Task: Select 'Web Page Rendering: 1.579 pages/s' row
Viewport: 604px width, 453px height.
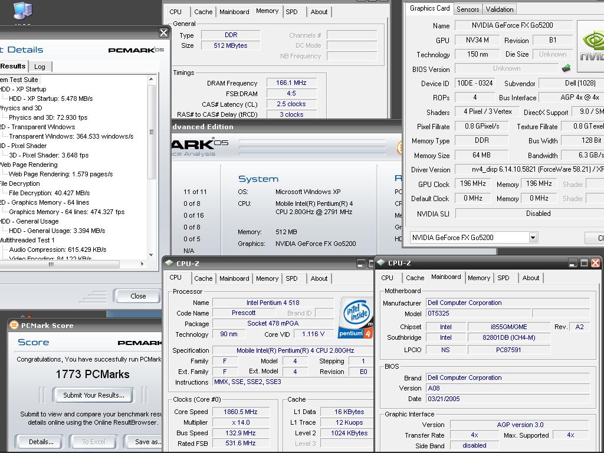Action: click(61, 174)
